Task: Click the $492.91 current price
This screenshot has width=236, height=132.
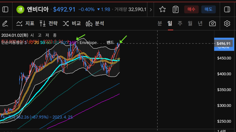Action: 64,9
